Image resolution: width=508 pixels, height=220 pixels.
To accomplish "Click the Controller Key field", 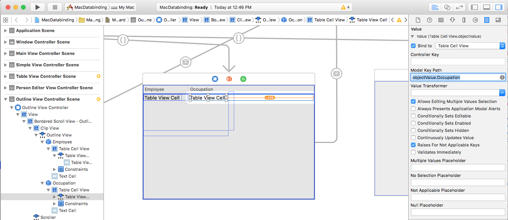I will click(x=458, y=61).
